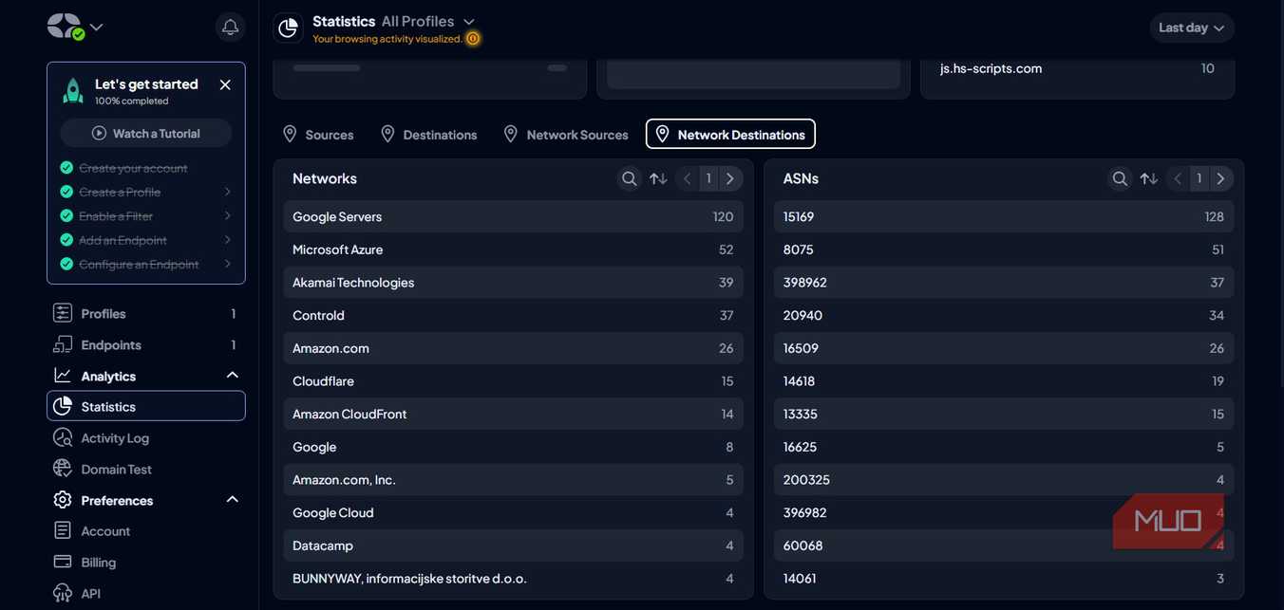Viewport: 1284px width, 610px height.
Task: Select the Google Servers network row
Action: click(513, 216)
